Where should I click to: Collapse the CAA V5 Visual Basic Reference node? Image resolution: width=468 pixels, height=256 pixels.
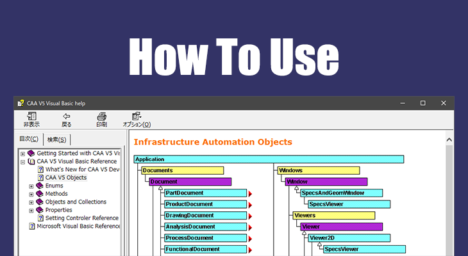pos(23,162)
